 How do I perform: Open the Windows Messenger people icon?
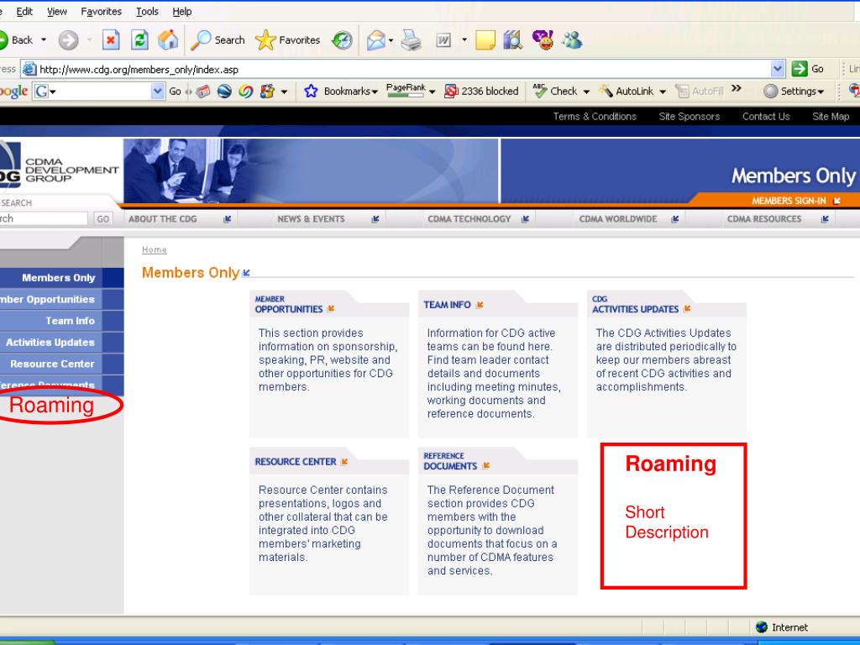pyautogui.click(x=572, y=40)
